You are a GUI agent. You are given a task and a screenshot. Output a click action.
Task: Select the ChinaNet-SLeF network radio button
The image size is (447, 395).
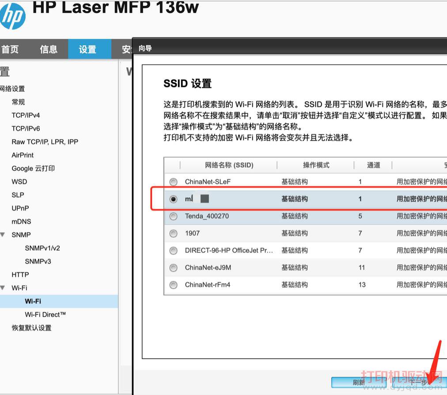pyautogui.click(x=173, y=182)
